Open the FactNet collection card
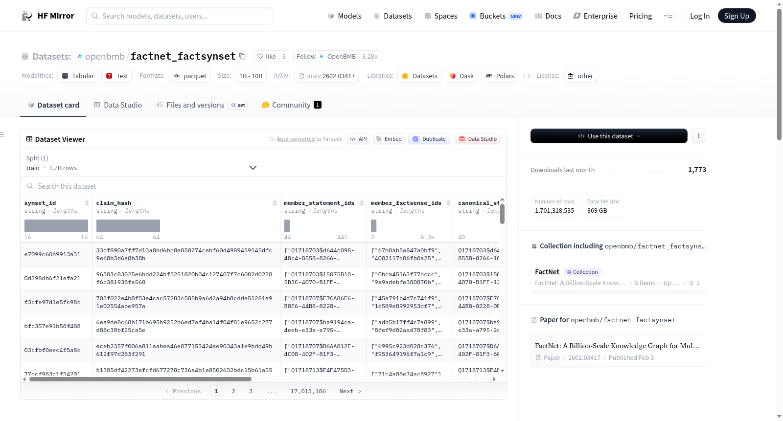The width and height of the screenshot is (783, 421). [x=618, y=277]
